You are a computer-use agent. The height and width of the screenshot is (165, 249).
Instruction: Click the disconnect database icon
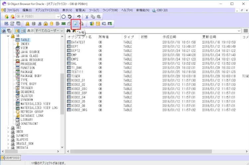coord(13,17)
